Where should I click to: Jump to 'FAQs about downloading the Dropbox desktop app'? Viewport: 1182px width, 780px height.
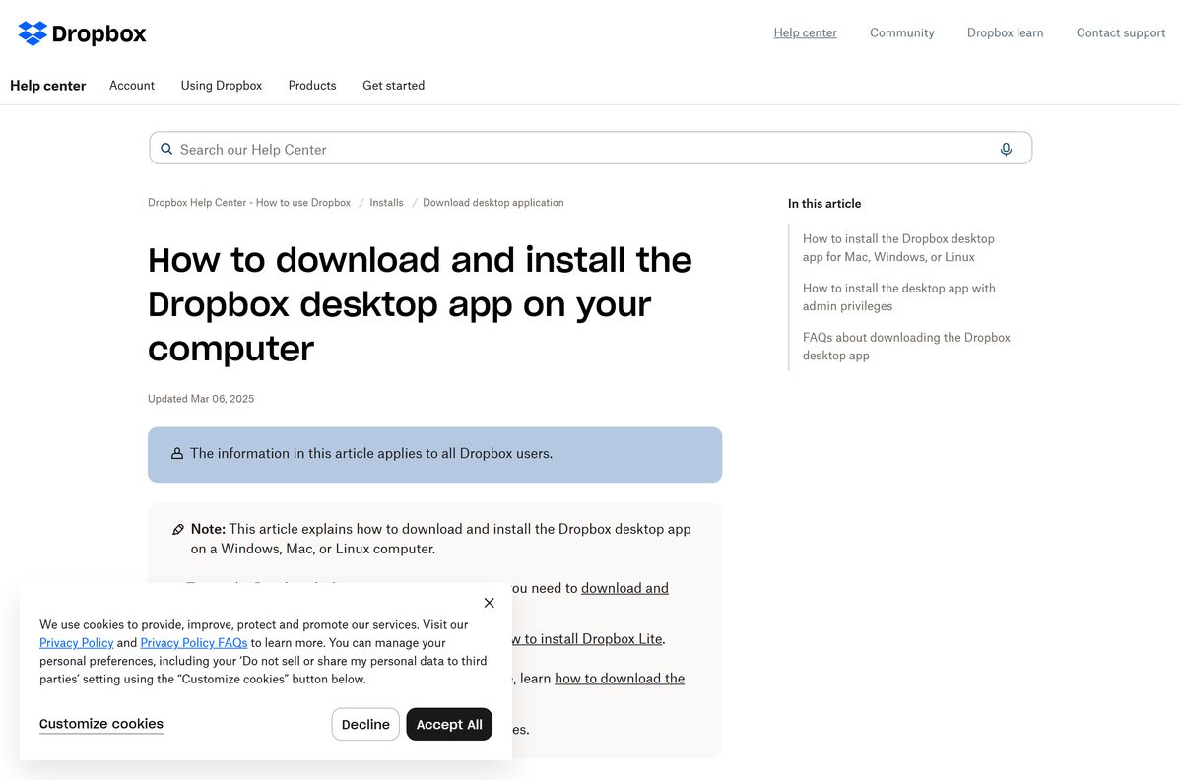point(906,347)
